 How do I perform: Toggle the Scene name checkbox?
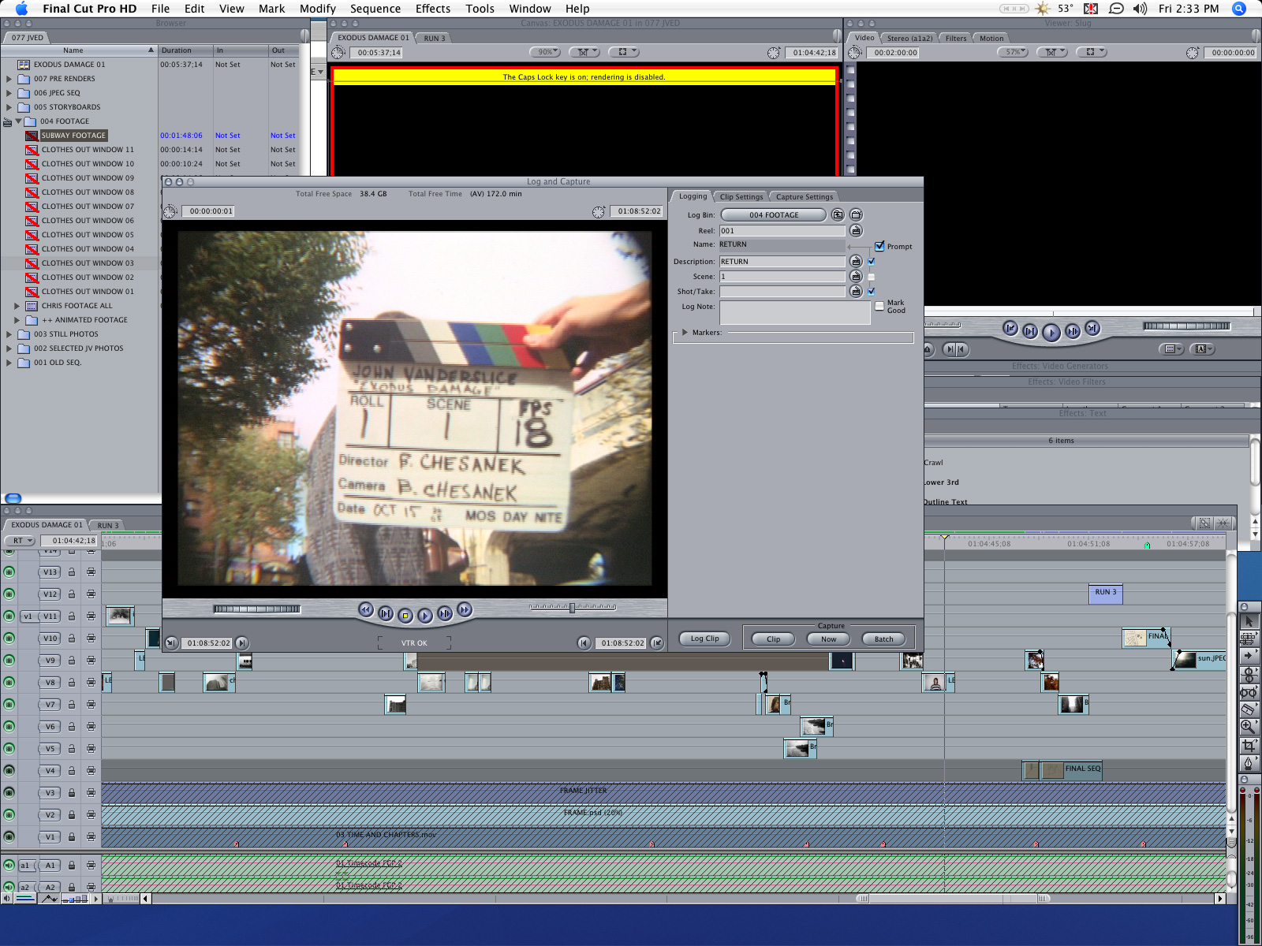point(871,277)
